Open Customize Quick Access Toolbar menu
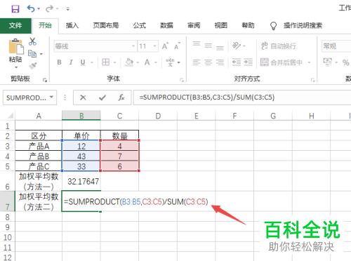Image resolution: width=351 pixels, height=261 pixels. coord(68,9)
